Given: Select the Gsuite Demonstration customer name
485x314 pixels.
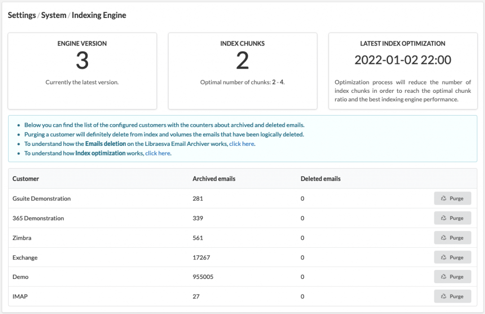Looking at the screenshot, I should point(42,198).
